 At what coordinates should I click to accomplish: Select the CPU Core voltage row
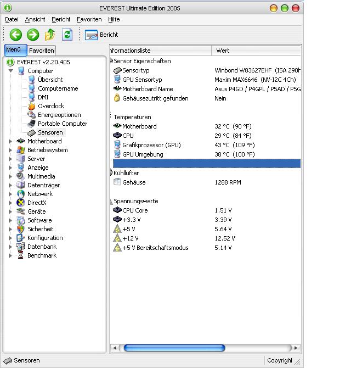[x=207, y=210]
